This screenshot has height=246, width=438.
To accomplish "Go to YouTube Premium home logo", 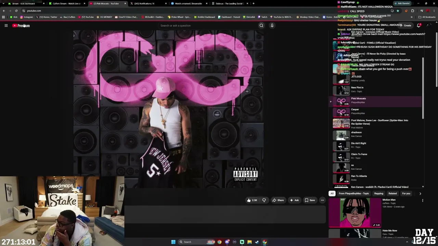I will tap(21, 26).
